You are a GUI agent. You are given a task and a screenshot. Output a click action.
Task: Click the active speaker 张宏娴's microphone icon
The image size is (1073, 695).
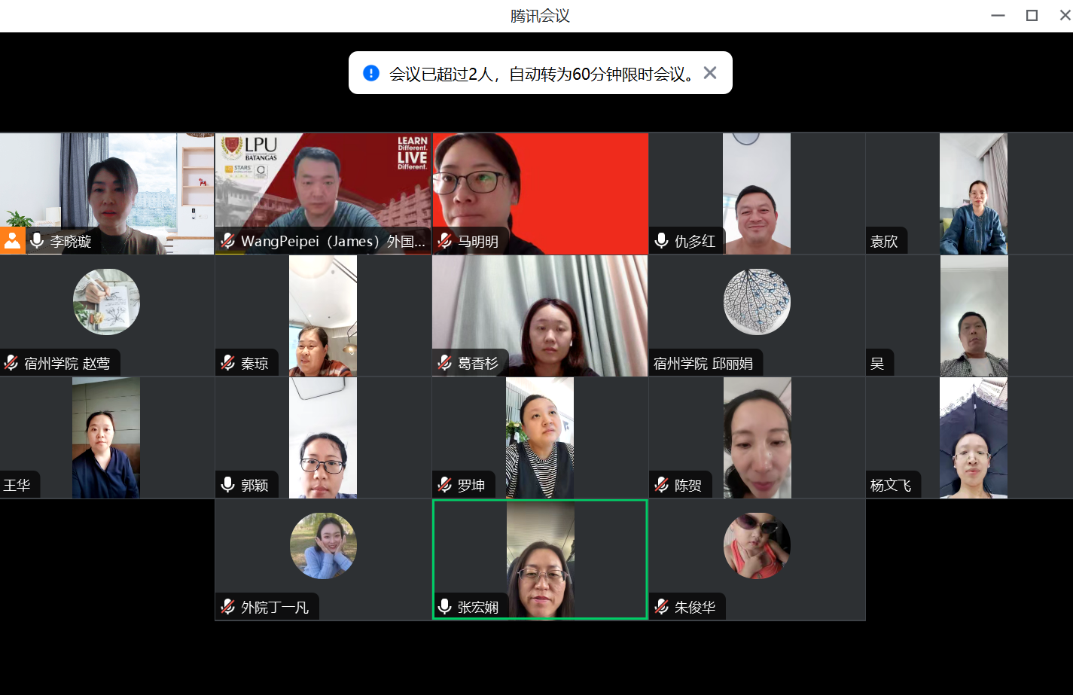(445, 607)
